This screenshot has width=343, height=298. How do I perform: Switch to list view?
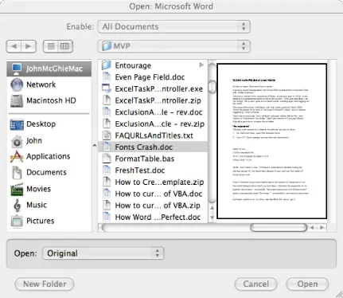pyautogui.click(x=51, y=46)
